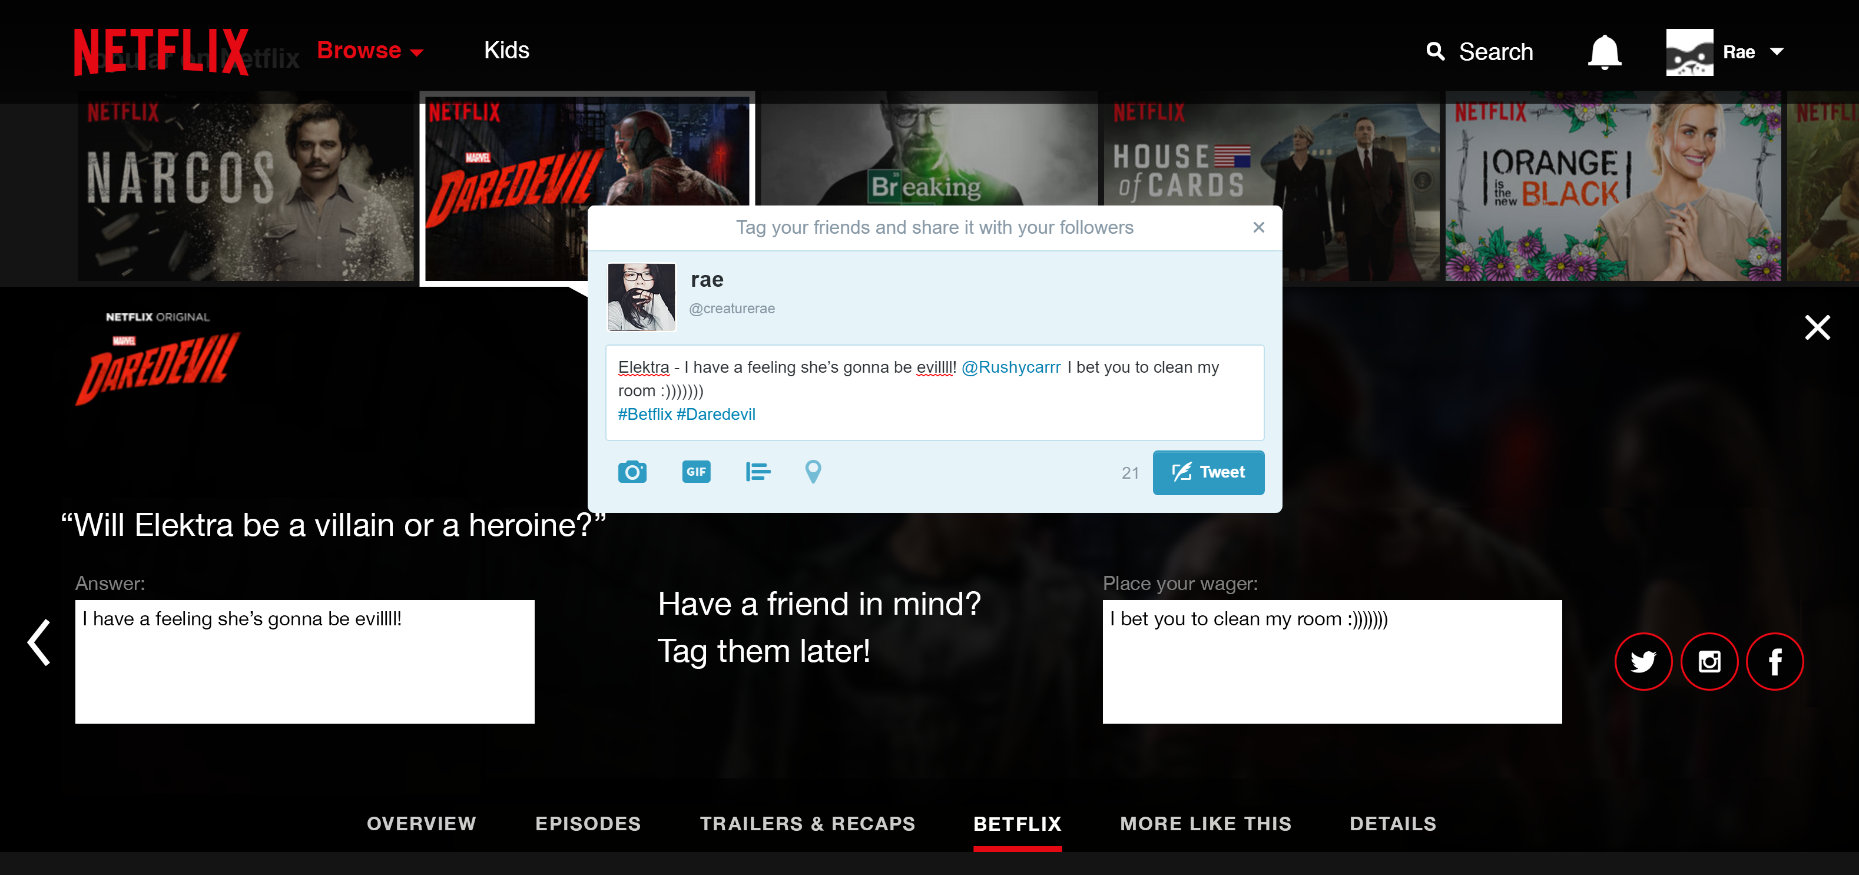Click the wager text field
The height and width of the screenshot is (875, 1859).
(1332, 661)
